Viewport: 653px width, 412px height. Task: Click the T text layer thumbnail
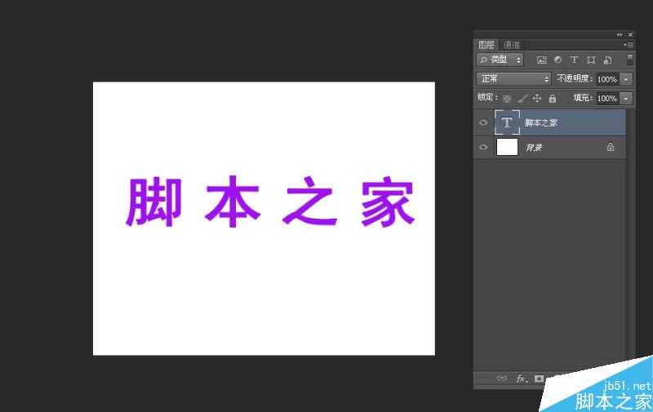pyautogui.click(x=507, y=122)
